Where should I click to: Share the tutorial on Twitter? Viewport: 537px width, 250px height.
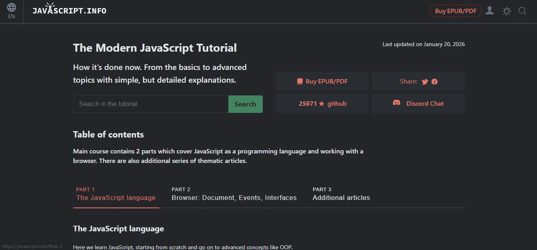(x=425, y=81)
